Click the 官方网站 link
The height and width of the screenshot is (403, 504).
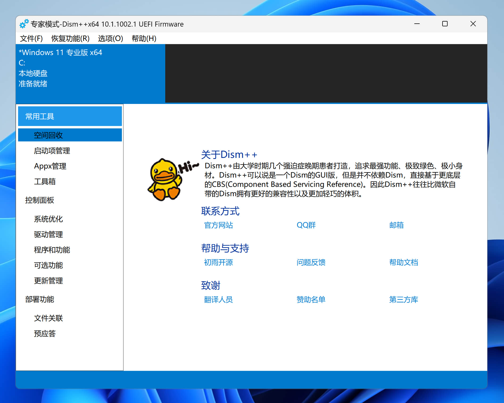click(x=218, y=225)
